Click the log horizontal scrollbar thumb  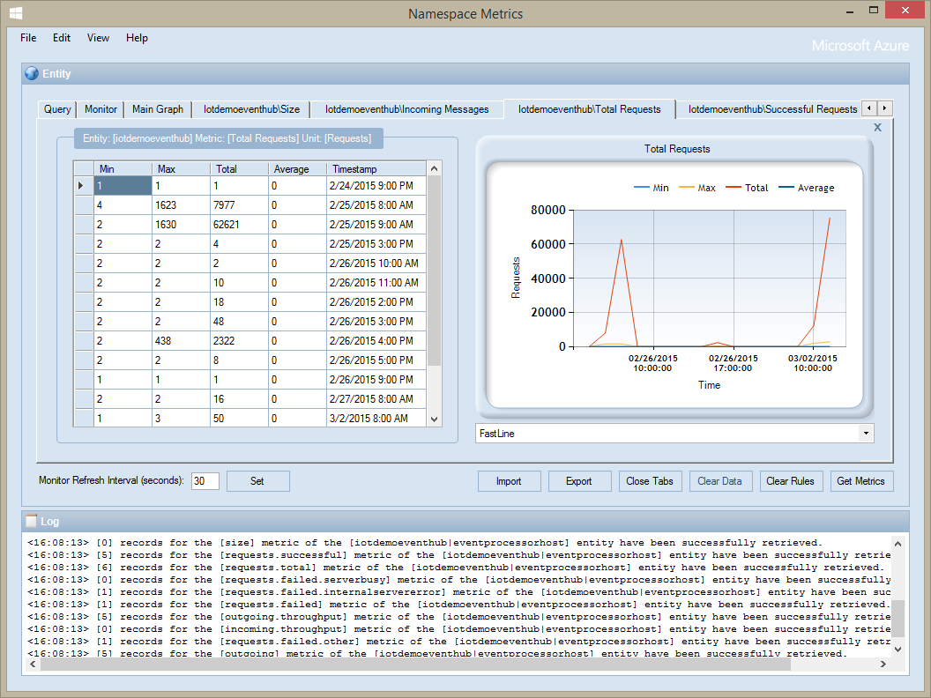(415, 665)
